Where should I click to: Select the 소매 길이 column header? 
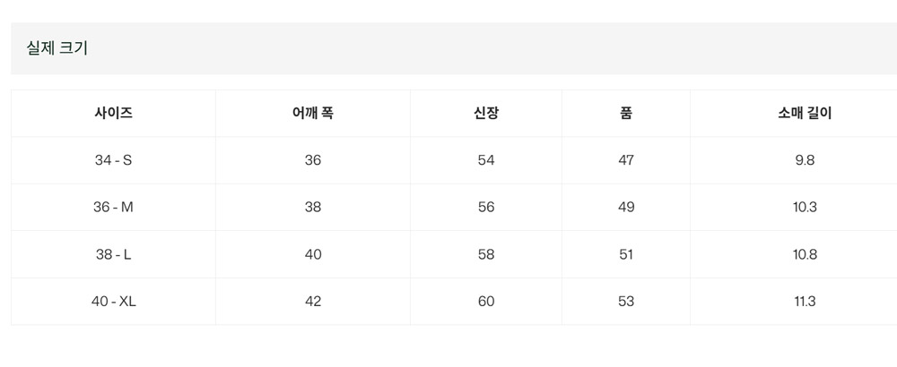805,113
